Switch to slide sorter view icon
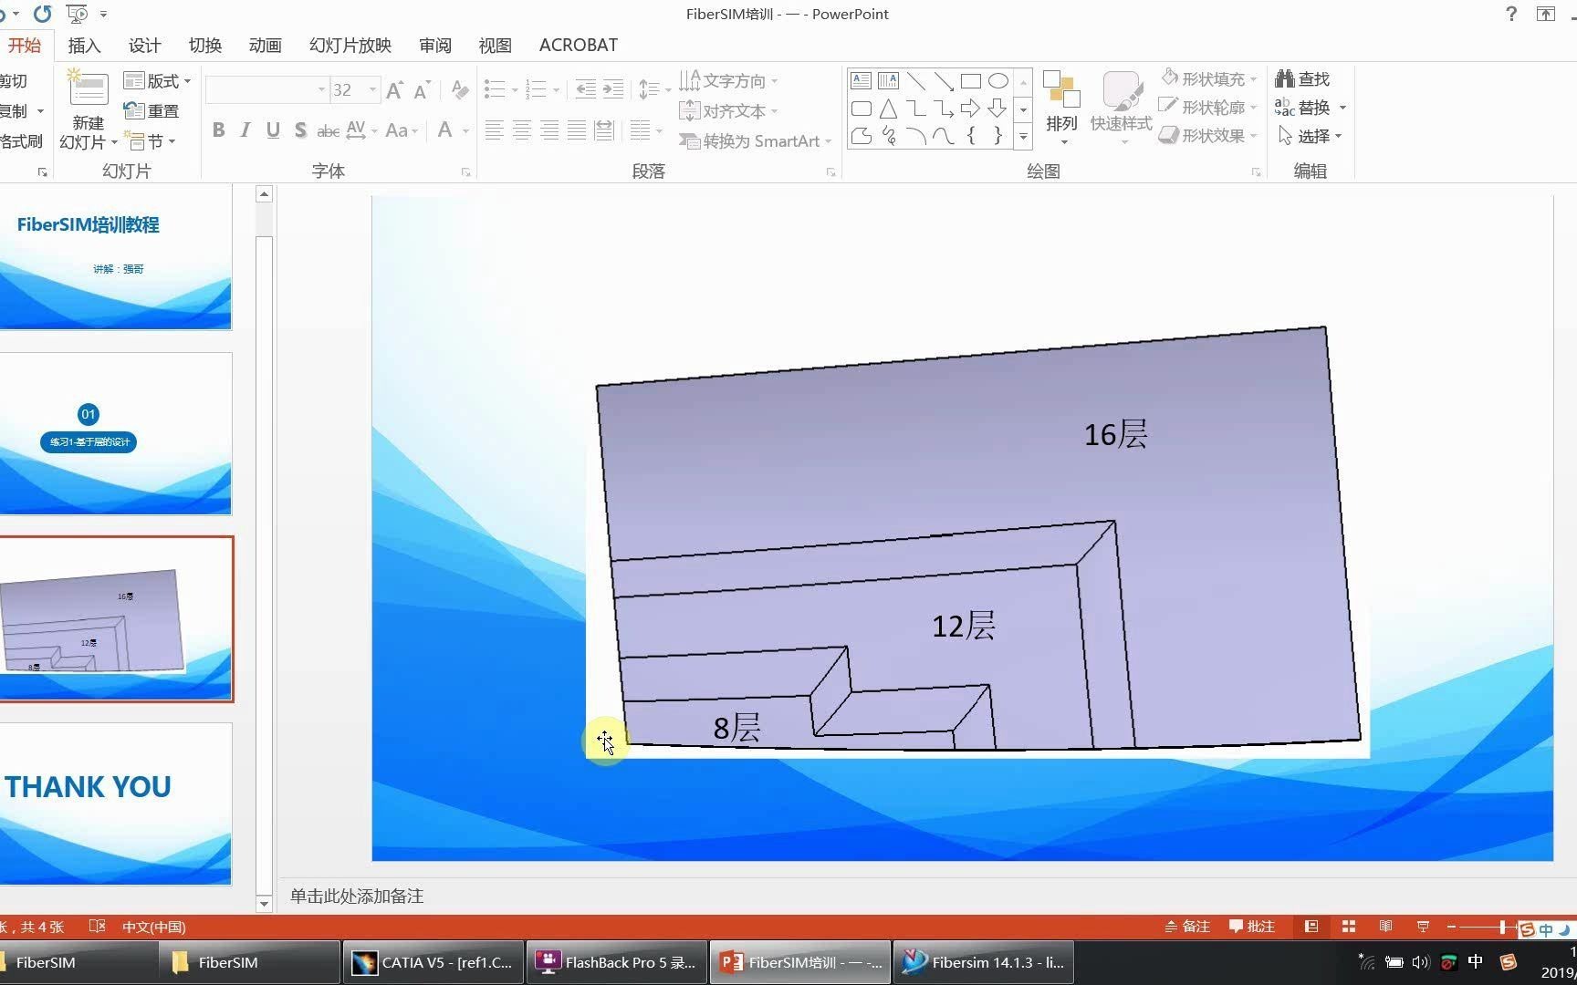Viewport: 1577px width, 985px height. (1349, 926)
